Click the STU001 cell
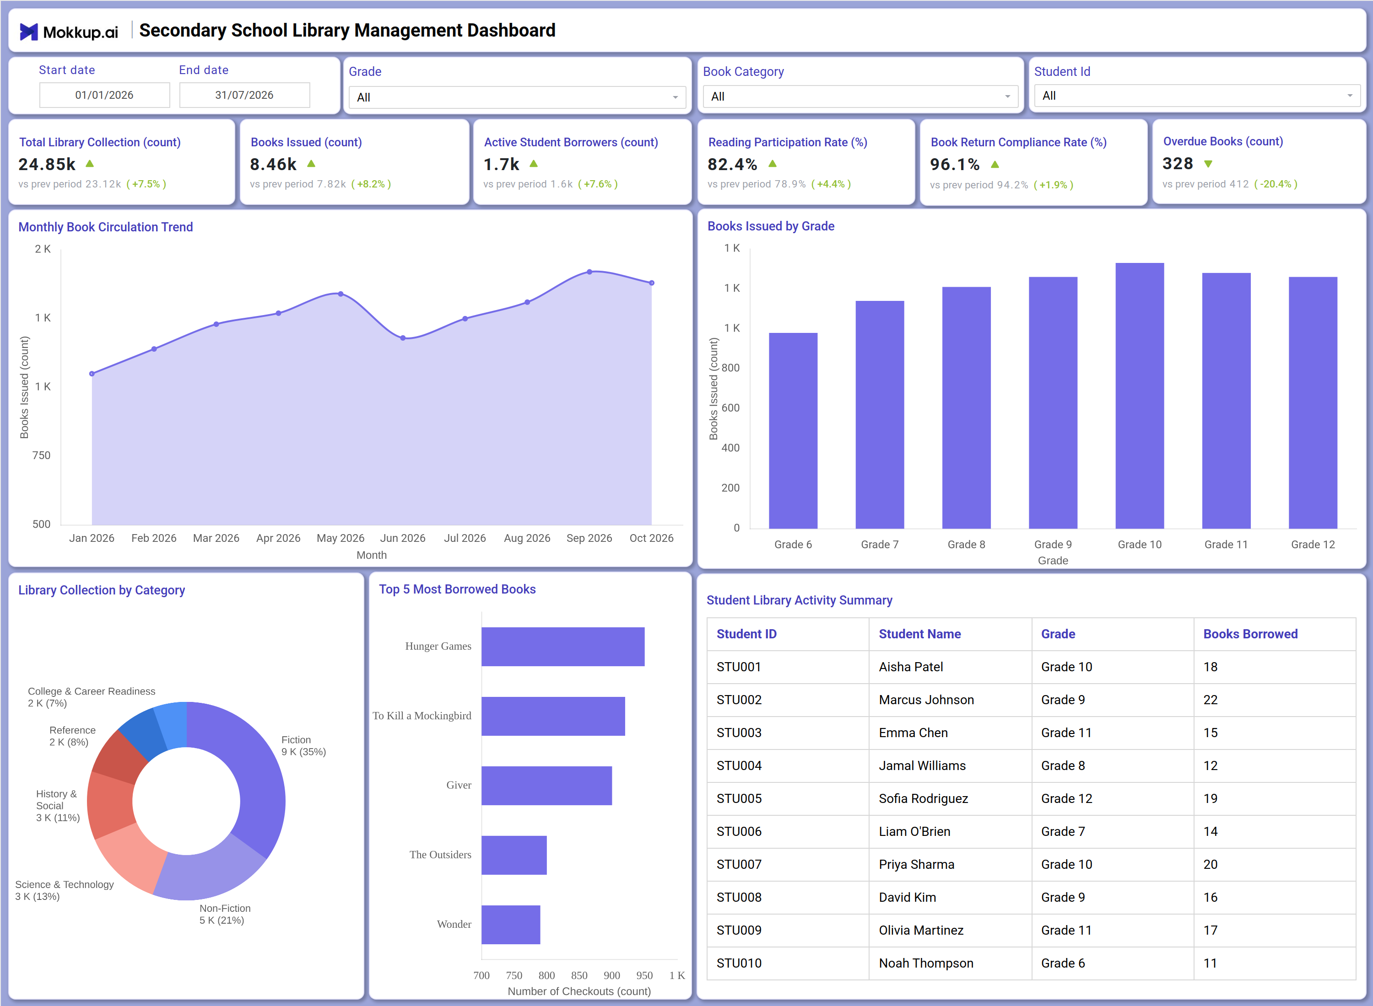 pos(788,667)
